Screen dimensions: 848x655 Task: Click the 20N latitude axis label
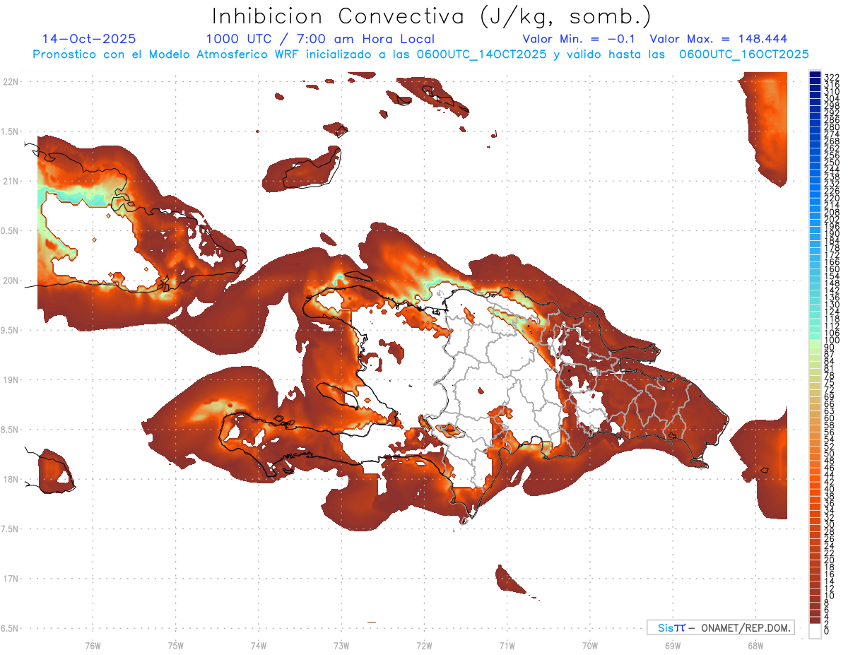coord(11,281)
